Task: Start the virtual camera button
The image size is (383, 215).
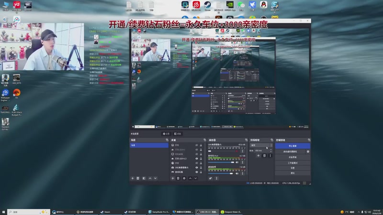Action: pos(290,151)
